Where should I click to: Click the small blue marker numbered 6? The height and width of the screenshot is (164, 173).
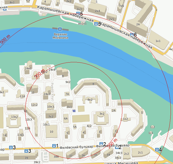point(74,111)
